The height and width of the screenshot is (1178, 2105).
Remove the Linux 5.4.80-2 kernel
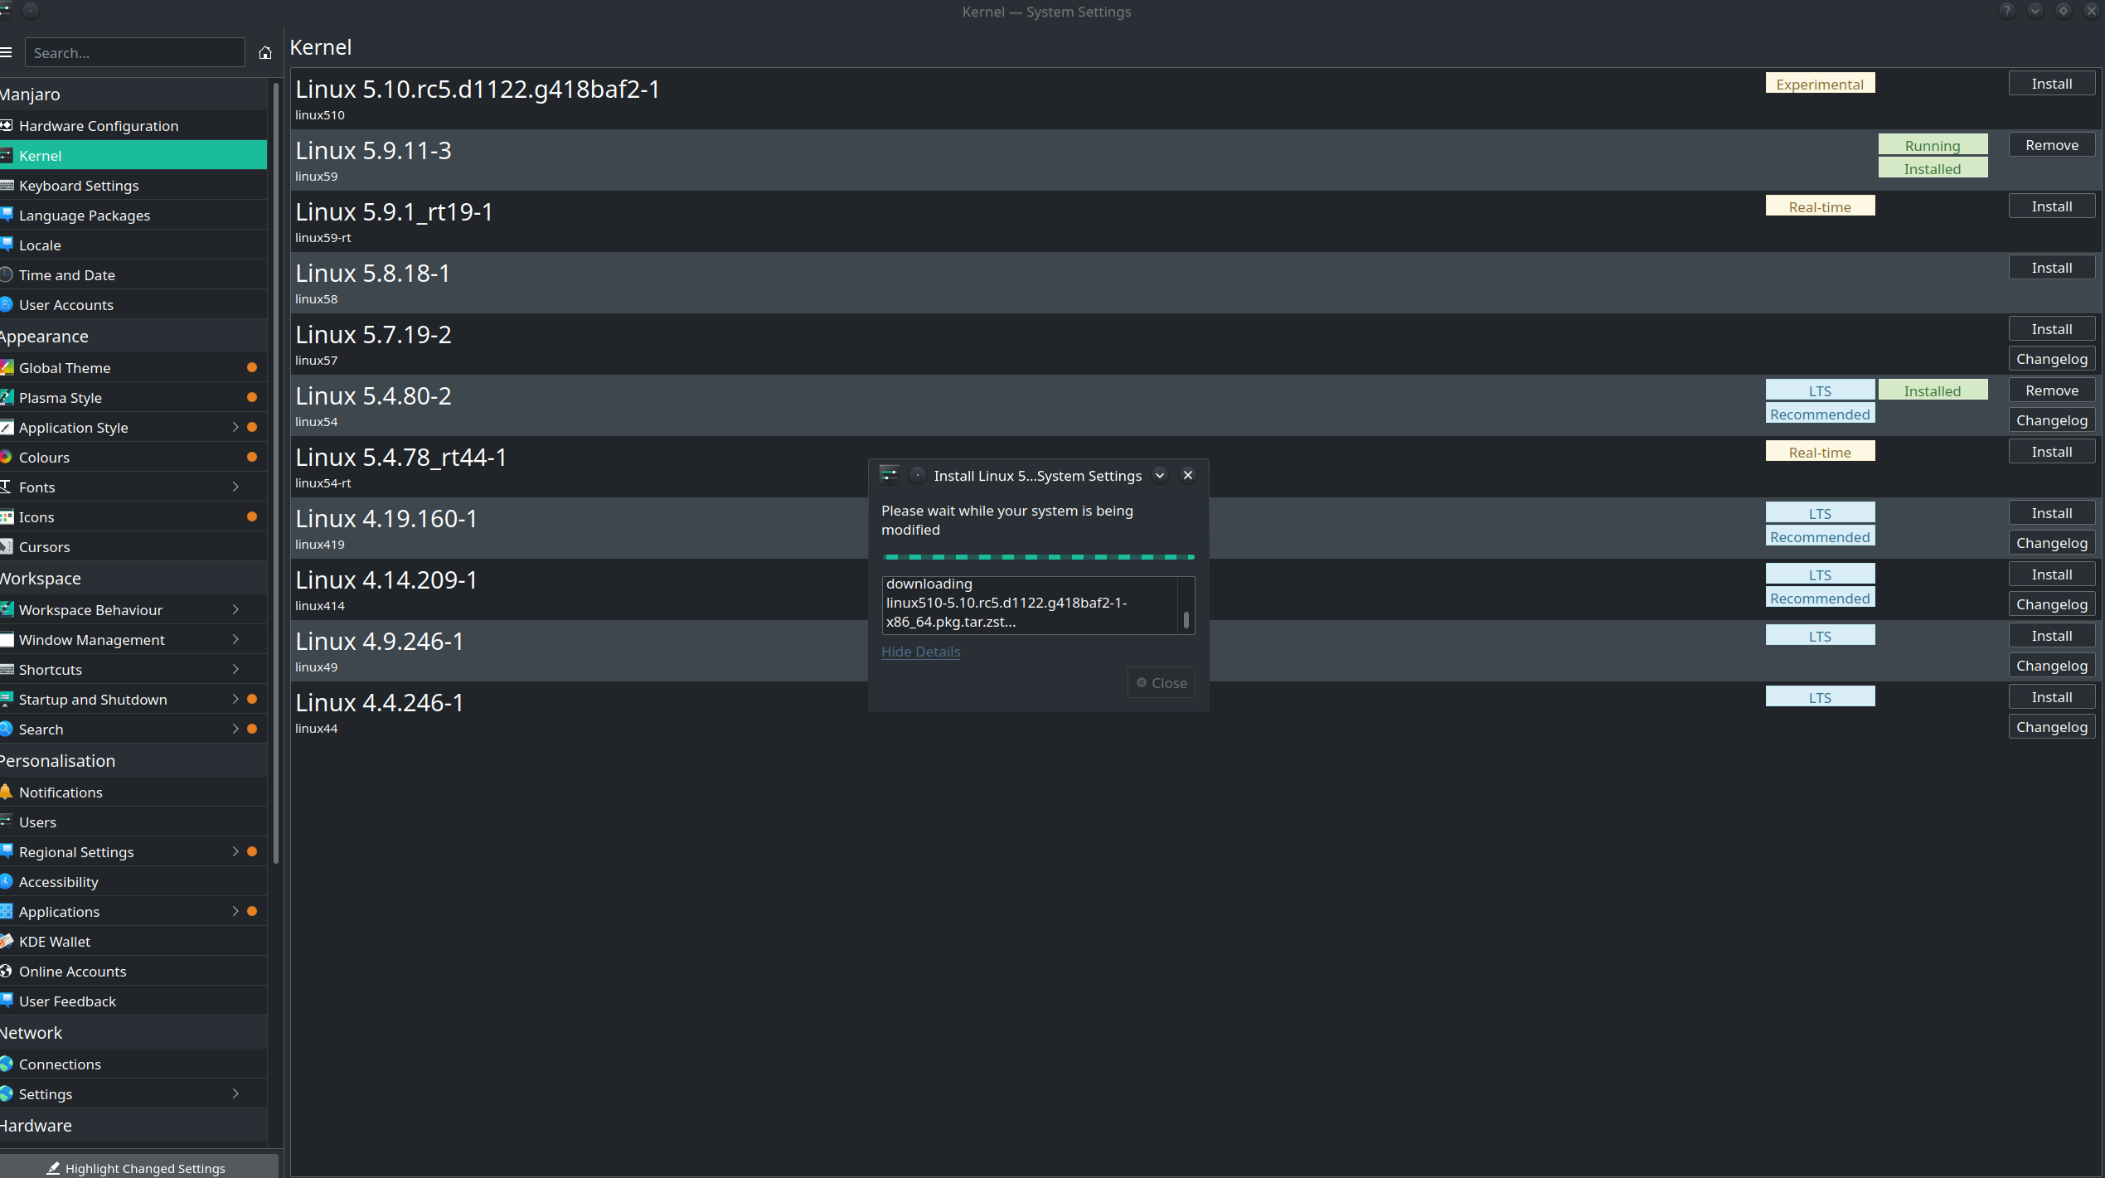pyautogui.click(x=2052, y=390)
